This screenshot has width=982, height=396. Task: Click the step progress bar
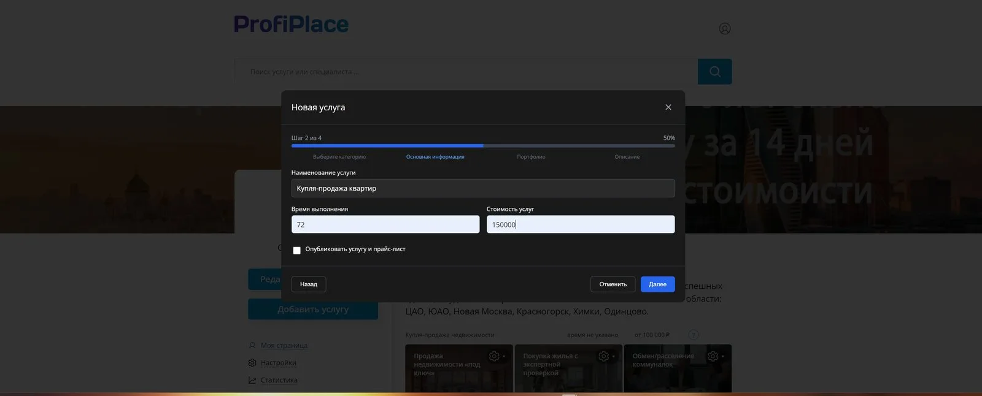tap(483, 146)
